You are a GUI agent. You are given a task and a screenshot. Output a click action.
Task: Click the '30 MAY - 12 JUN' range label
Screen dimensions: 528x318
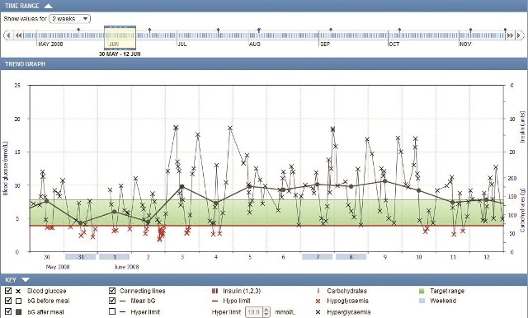tap(120, 54)
